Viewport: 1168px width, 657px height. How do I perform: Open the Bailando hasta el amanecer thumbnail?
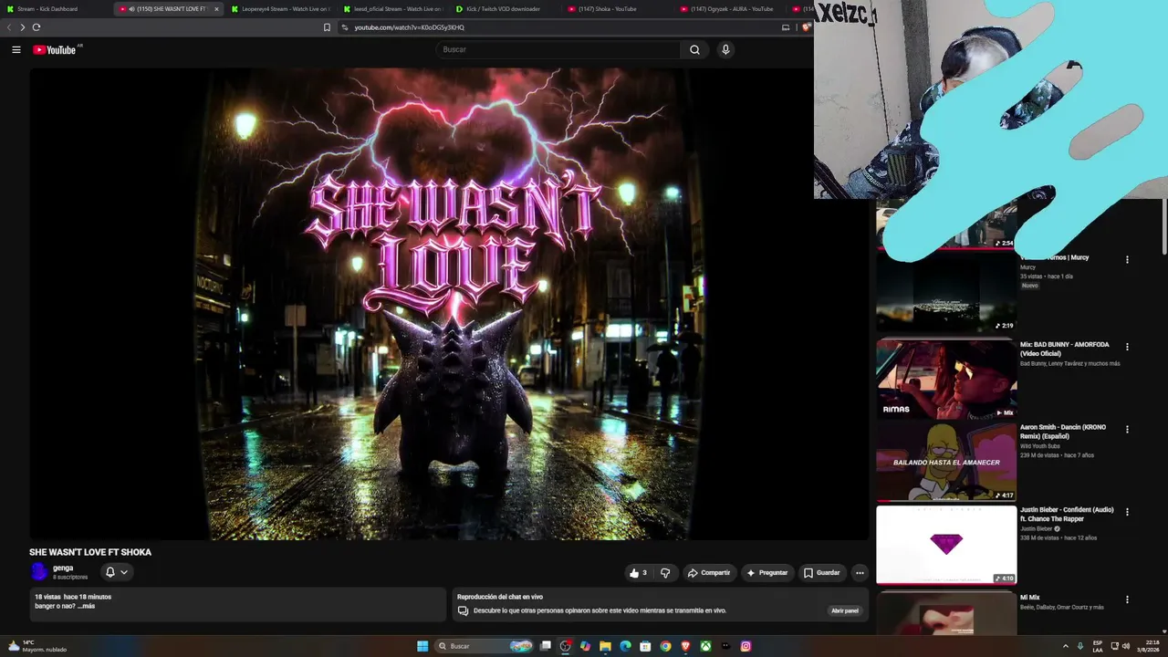coord(946,462)
